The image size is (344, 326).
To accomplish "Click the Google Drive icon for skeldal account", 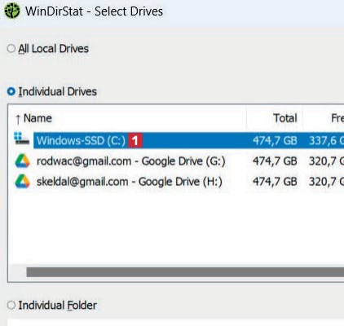I will (x=22, y=181).
